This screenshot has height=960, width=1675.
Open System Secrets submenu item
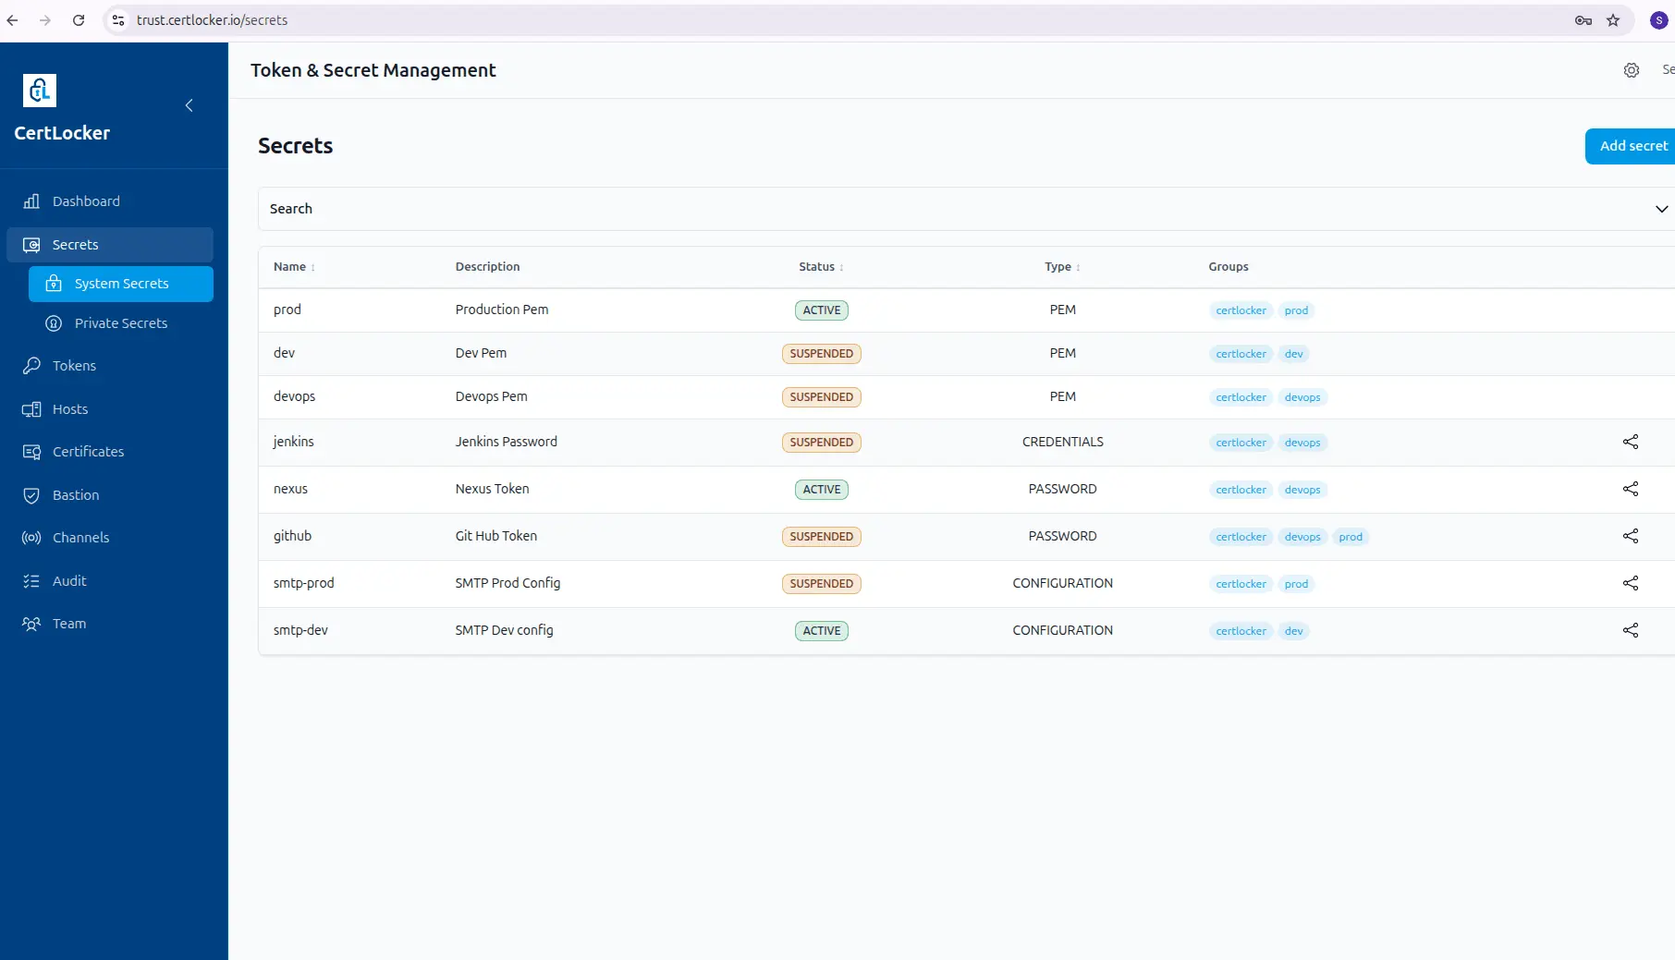coord(121,284)
